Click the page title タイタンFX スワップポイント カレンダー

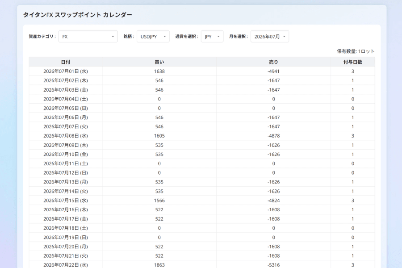click(x=77, y=15)
